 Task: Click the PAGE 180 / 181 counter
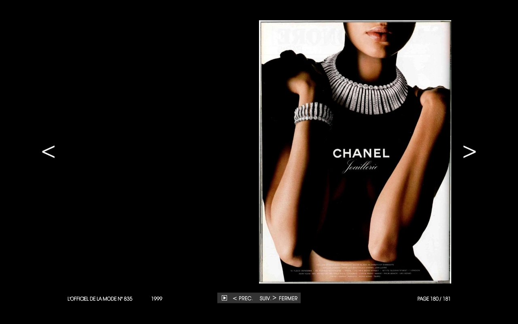(x=434, y=299)
